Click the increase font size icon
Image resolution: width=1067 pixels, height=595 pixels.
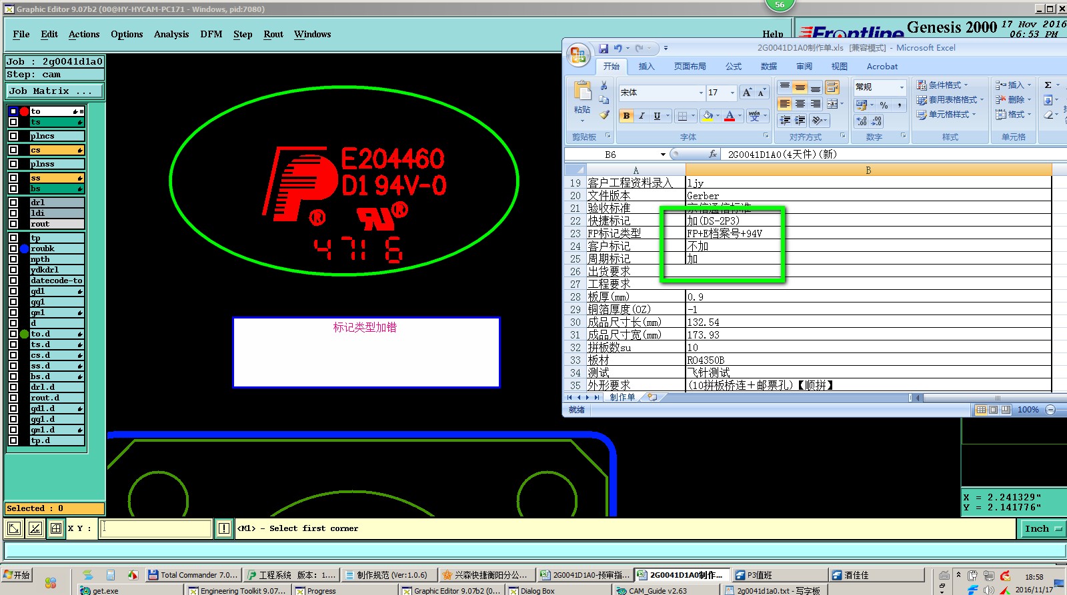747,93
